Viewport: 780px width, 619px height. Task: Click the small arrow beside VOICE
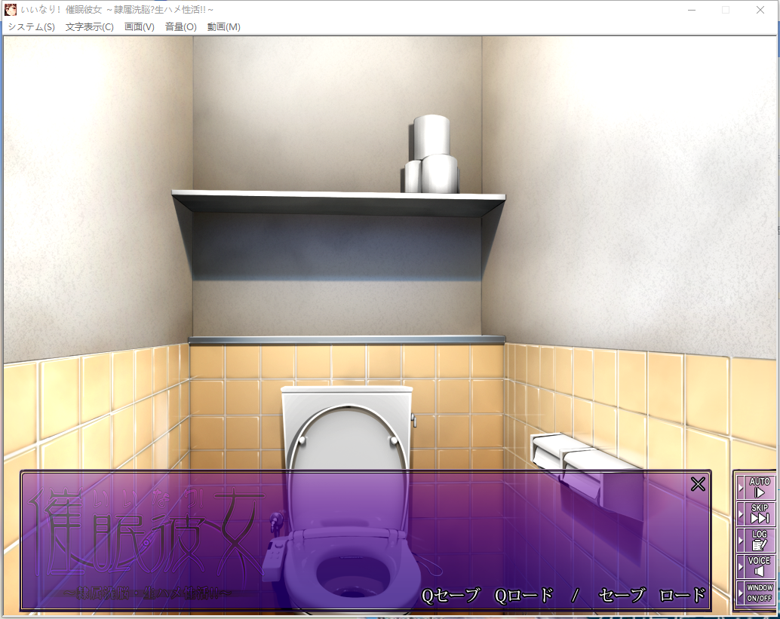pos(741,566)
